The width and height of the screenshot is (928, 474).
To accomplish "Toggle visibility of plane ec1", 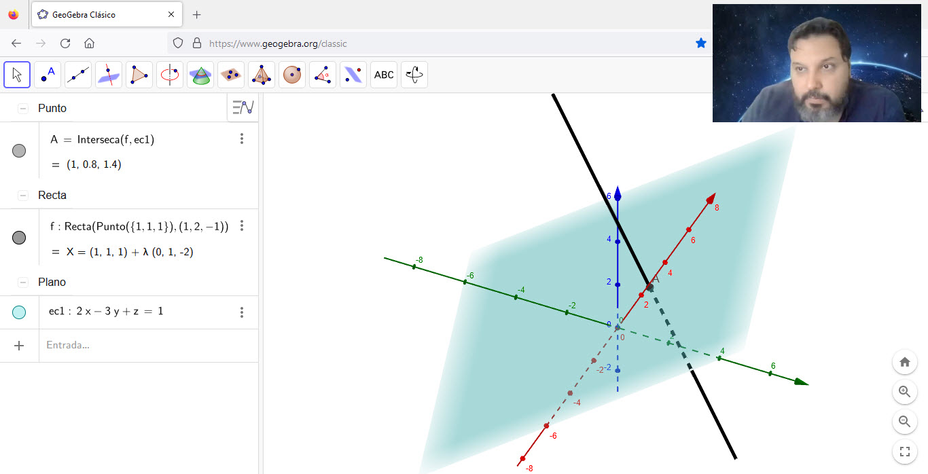I will [x=19, y=312].
